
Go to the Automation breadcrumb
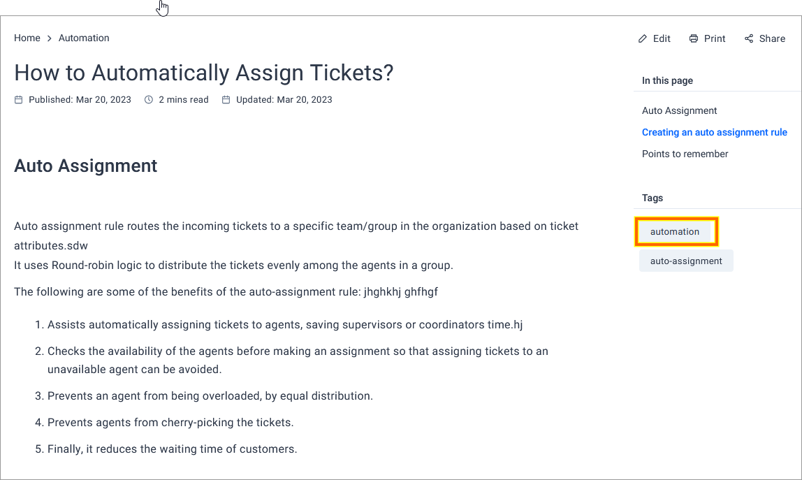[84, 38]
